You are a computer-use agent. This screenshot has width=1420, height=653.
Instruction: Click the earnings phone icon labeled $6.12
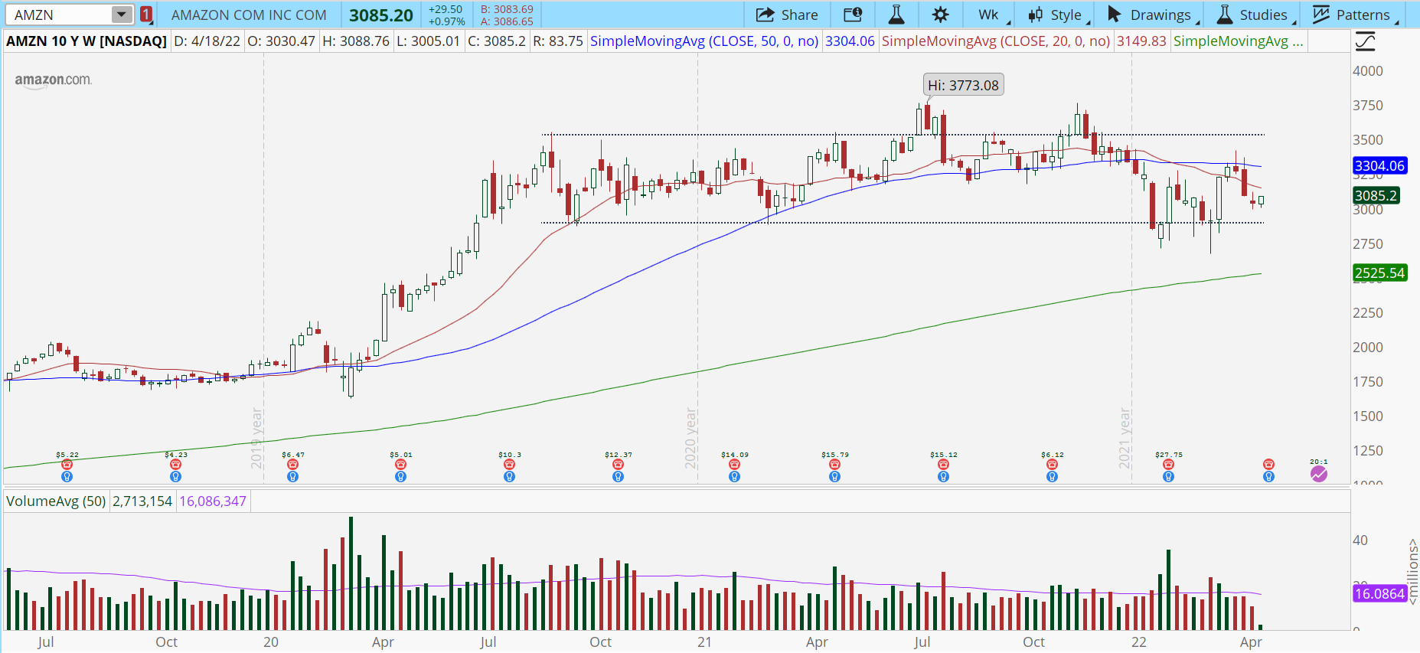[x=1052, y=465]
